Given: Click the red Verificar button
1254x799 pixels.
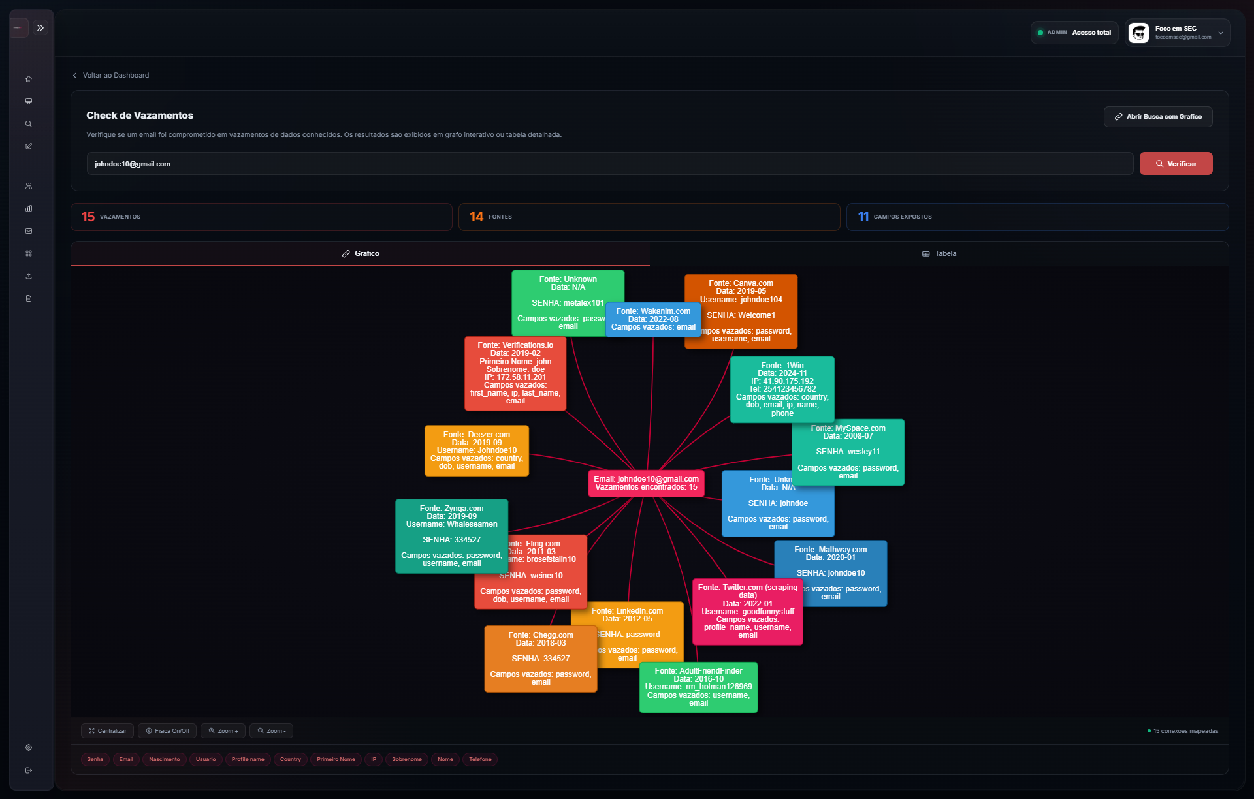Looking at the screenshot, I should click(x=1176, y=164).
